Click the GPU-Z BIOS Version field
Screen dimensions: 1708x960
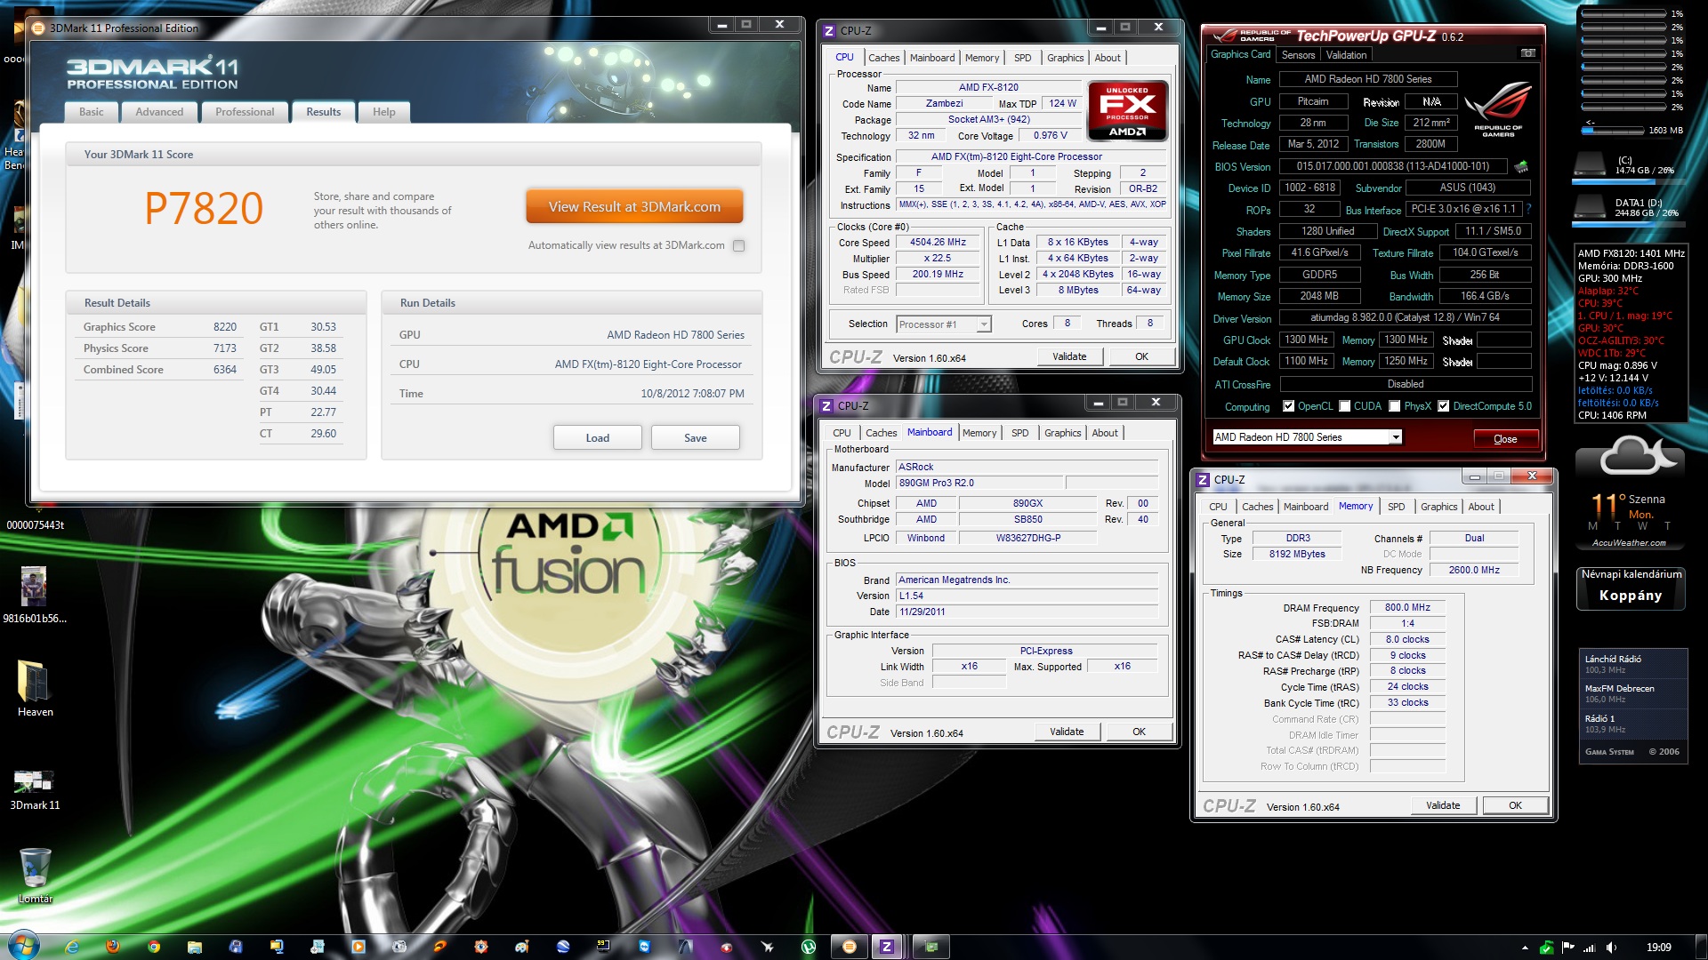coord(1393,166)
